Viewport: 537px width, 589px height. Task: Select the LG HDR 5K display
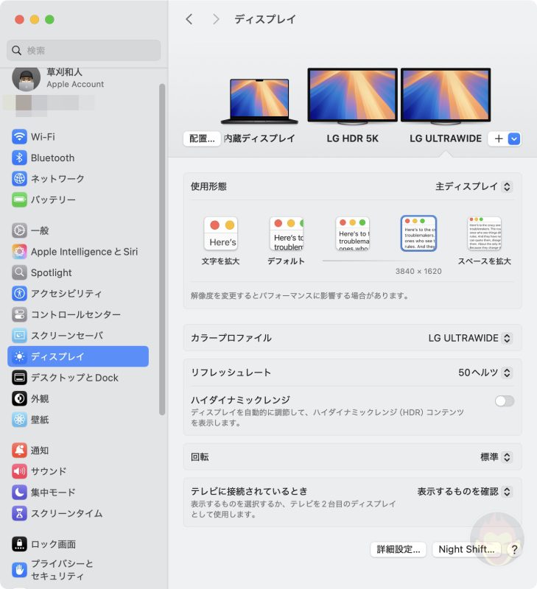pyautogui.click(x=353, y=96)
